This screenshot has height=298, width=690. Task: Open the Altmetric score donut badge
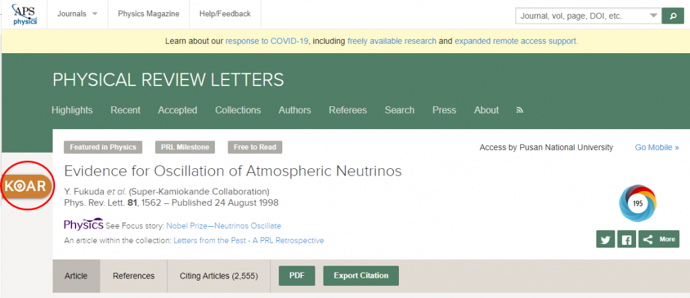pyautogui.click(x=637, y=203)
